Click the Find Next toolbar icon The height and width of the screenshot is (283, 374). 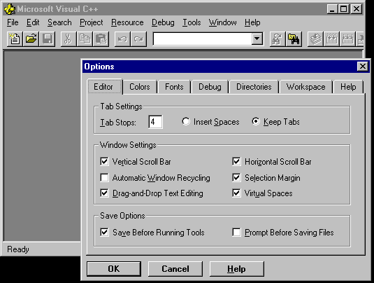pyautogui.click(x=278, y=39)
